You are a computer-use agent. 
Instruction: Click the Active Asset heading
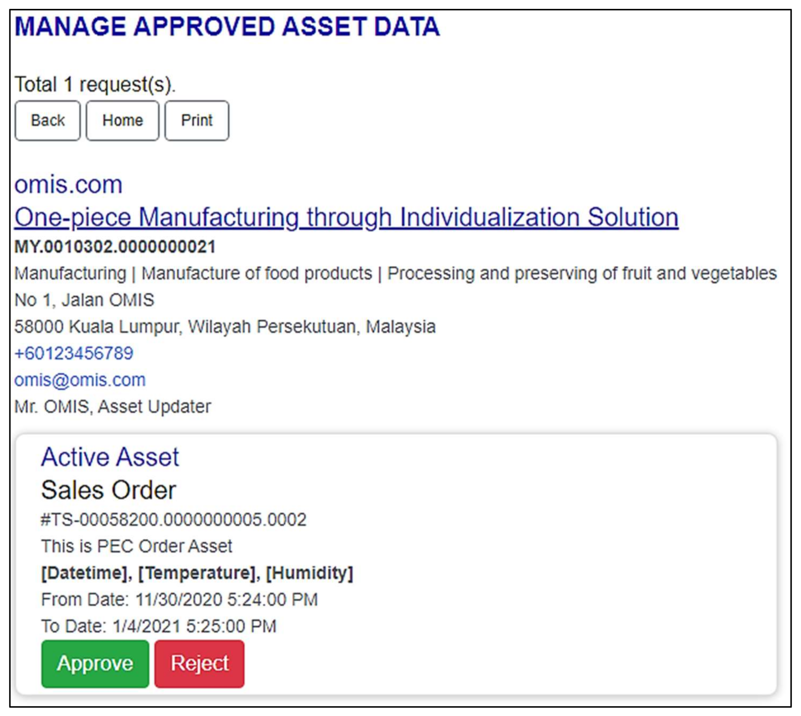pos(110,457)
